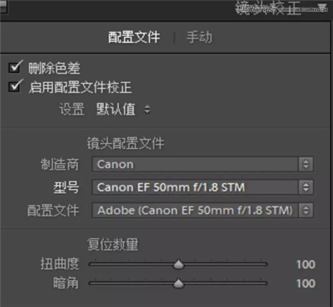Click the 扭曲度 label text
333x307 pixels.
59,264
